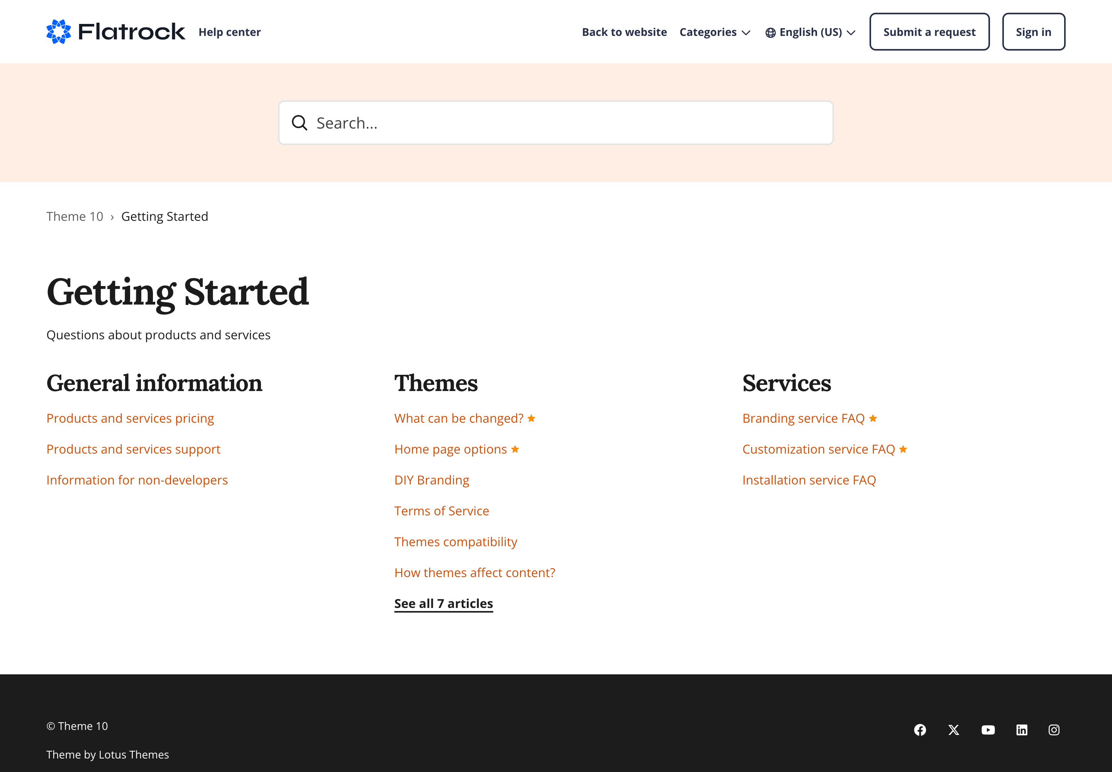Open the Help center link
Image resolution: width=1112 pixels, height=772 pixels.
(x=229, y=32)
